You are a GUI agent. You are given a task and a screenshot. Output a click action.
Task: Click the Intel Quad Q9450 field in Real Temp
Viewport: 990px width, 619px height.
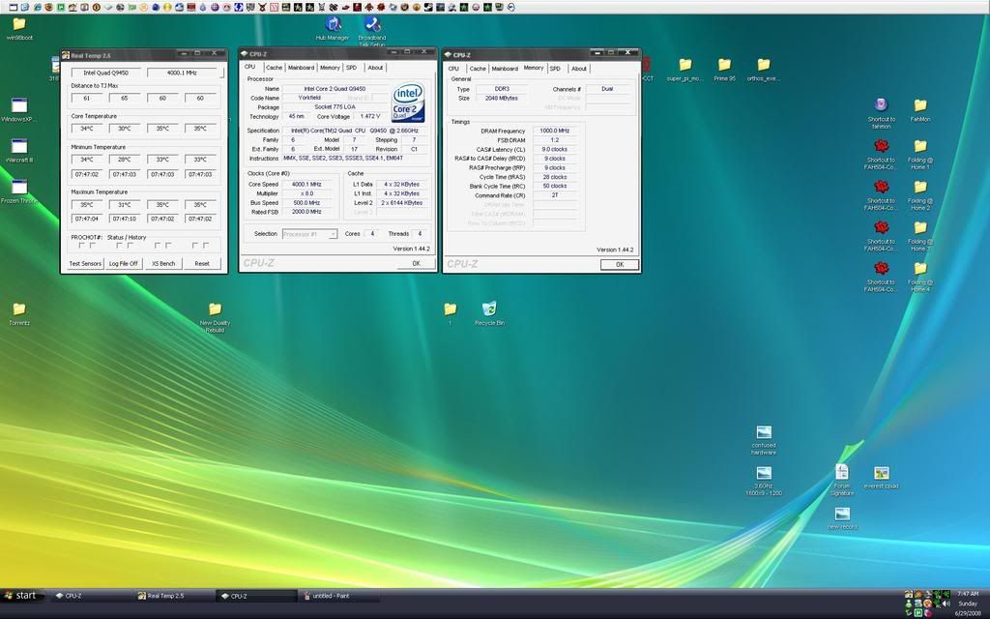click(x=106, y=73)
